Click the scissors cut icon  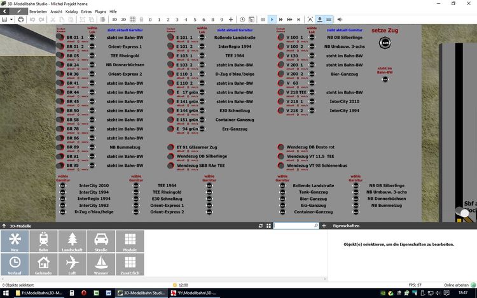(53, 20)
